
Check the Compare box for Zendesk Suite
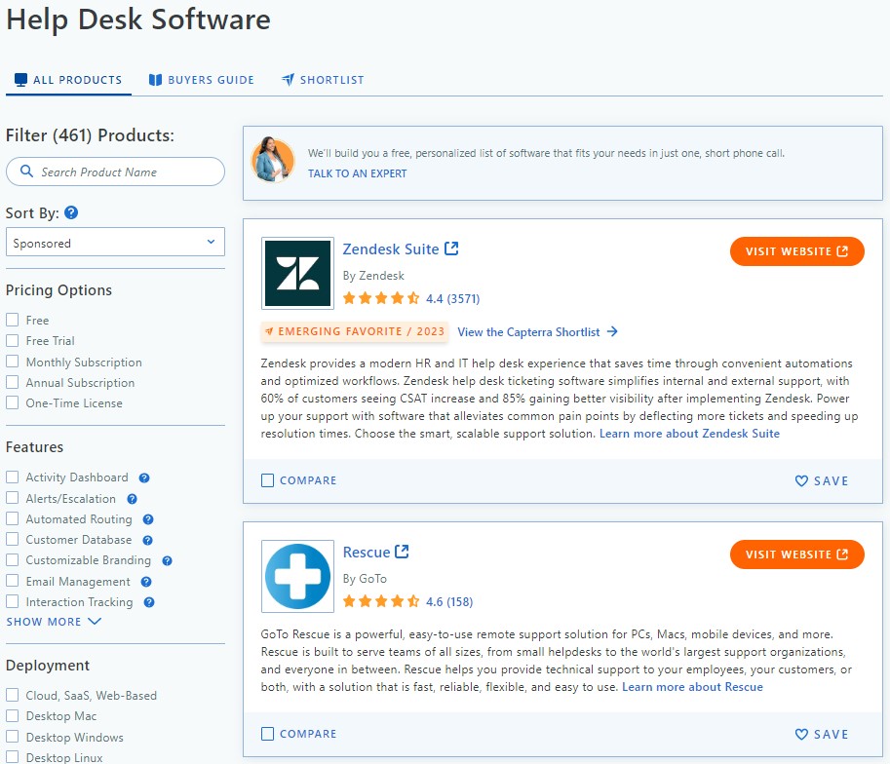point(268,480)
